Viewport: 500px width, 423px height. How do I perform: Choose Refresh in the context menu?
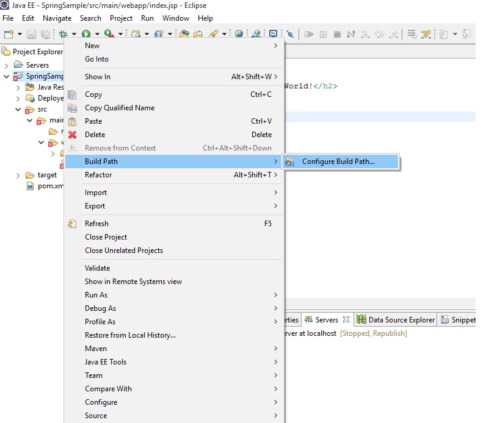pyautogui.click(x=174, y=224)
